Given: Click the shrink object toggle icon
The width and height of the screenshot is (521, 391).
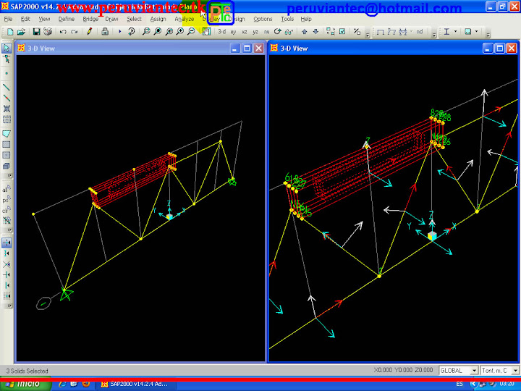Looking at the screenshot, I should coord(331,32).
